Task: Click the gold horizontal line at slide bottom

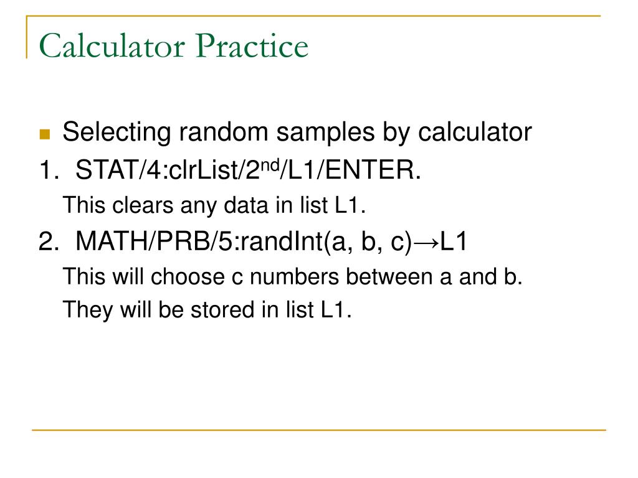Action: pos(319,429)
